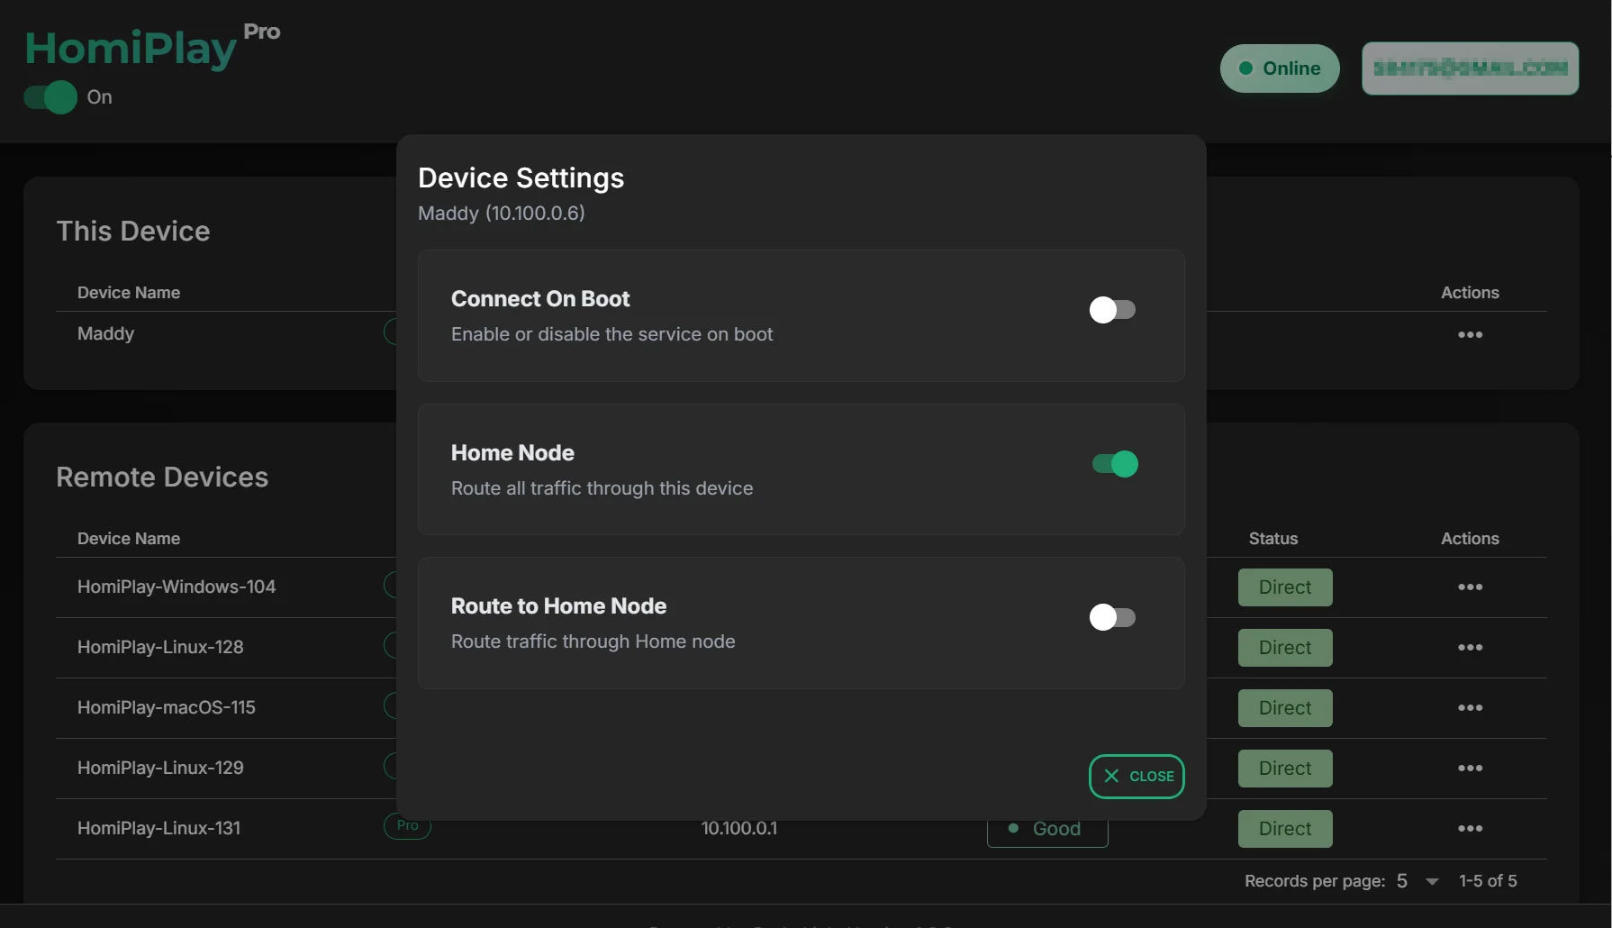Expand the Records per page dropdown

pos(1417,881)
